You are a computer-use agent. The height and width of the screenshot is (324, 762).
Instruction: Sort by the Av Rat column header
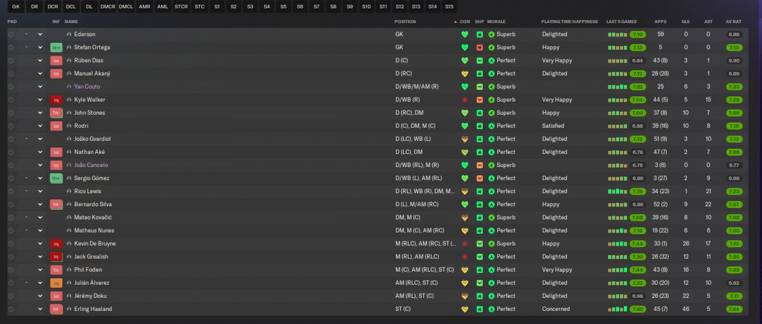733,21
